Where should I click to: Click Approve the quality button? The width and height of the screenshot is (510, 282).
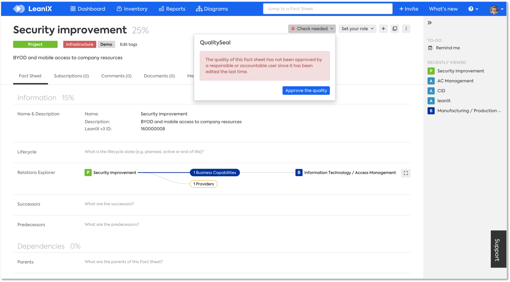(306, 90)
